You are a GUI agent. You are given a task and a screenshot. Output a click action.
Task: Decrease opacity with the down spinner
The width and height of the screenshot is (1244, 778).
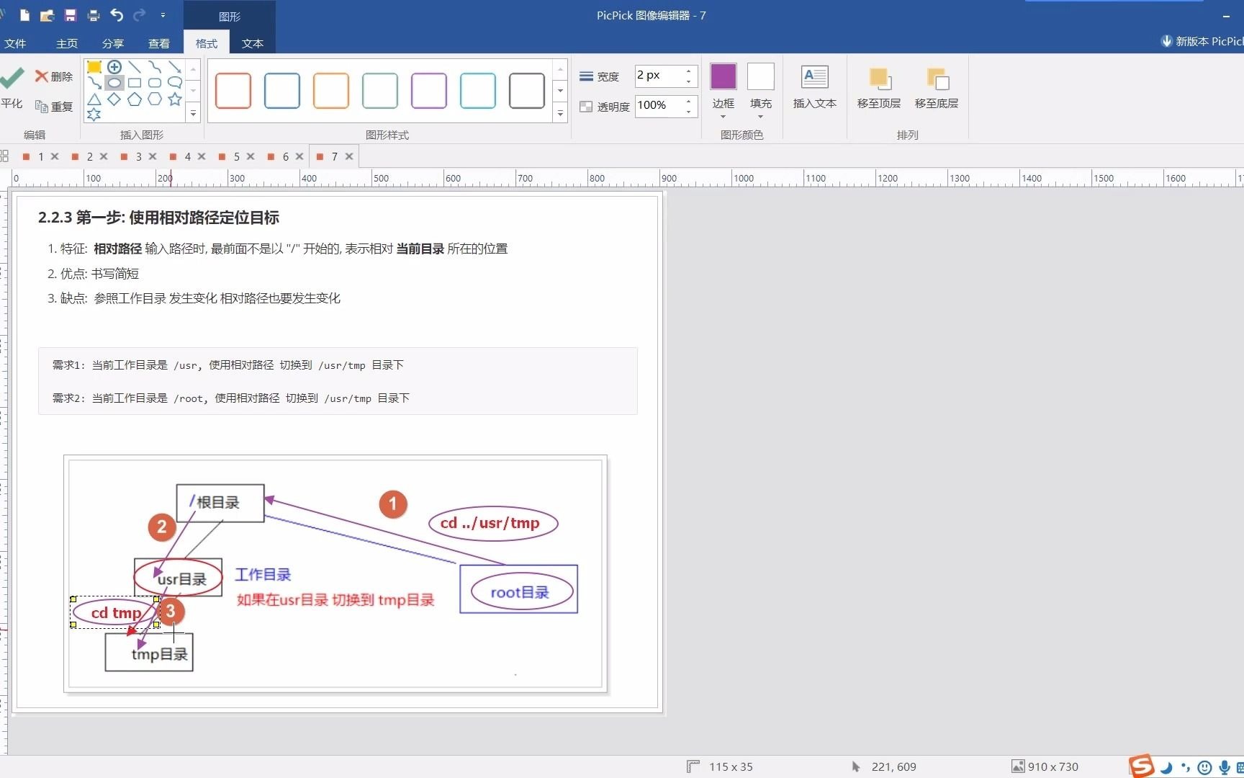689,111
